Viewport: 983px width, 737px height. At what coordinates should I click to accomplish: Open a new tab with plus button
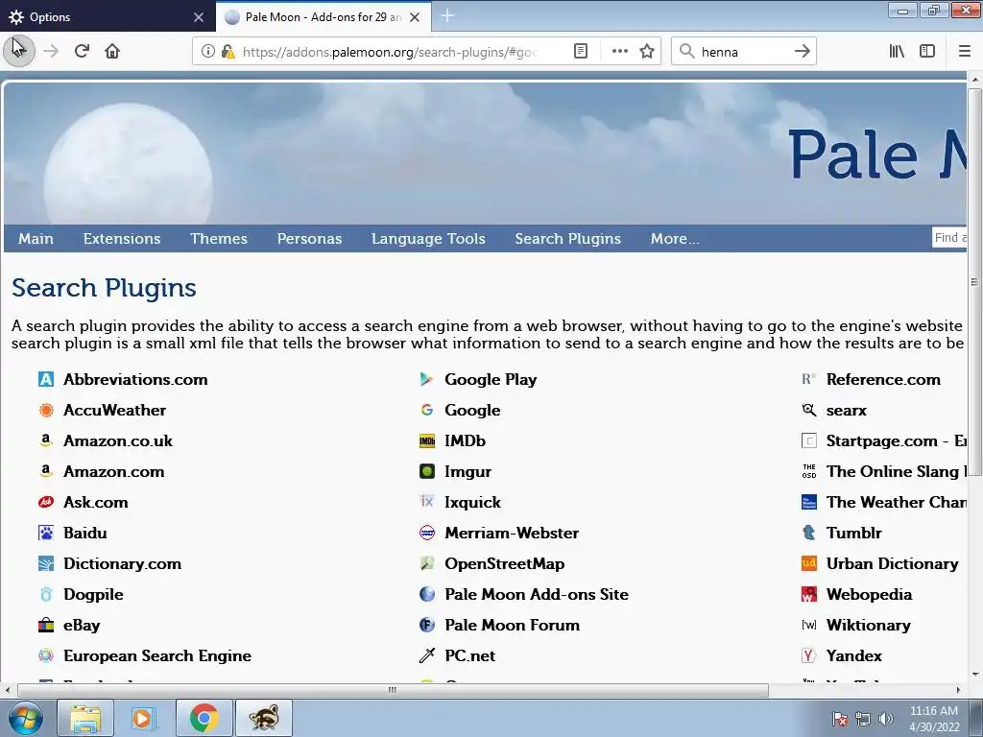[x=447, y=15]
